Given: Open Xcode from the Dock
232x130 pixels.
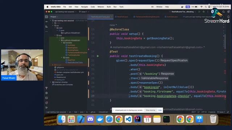Looking at the screenshot, I should (81, 119).
